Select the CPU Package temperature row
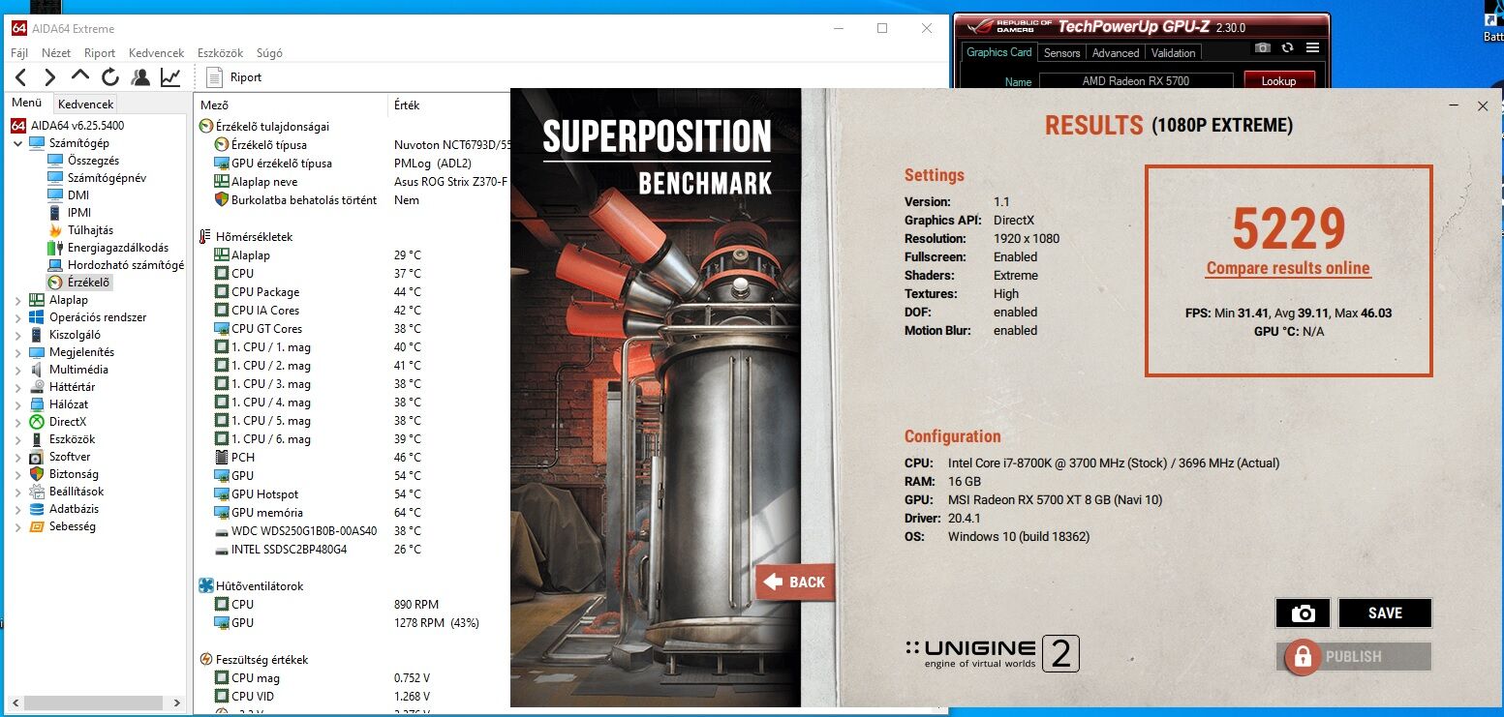1504x717 pixels. (353, 292)
